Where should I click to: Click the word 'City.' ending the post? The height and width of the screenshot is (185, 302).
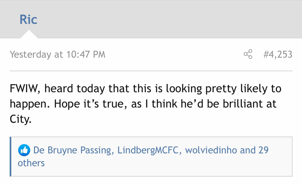(20, 120)
